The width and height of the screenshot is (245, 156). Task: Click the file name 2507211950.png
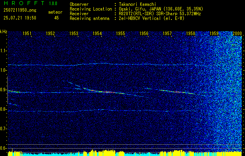(x=20, y=11)
